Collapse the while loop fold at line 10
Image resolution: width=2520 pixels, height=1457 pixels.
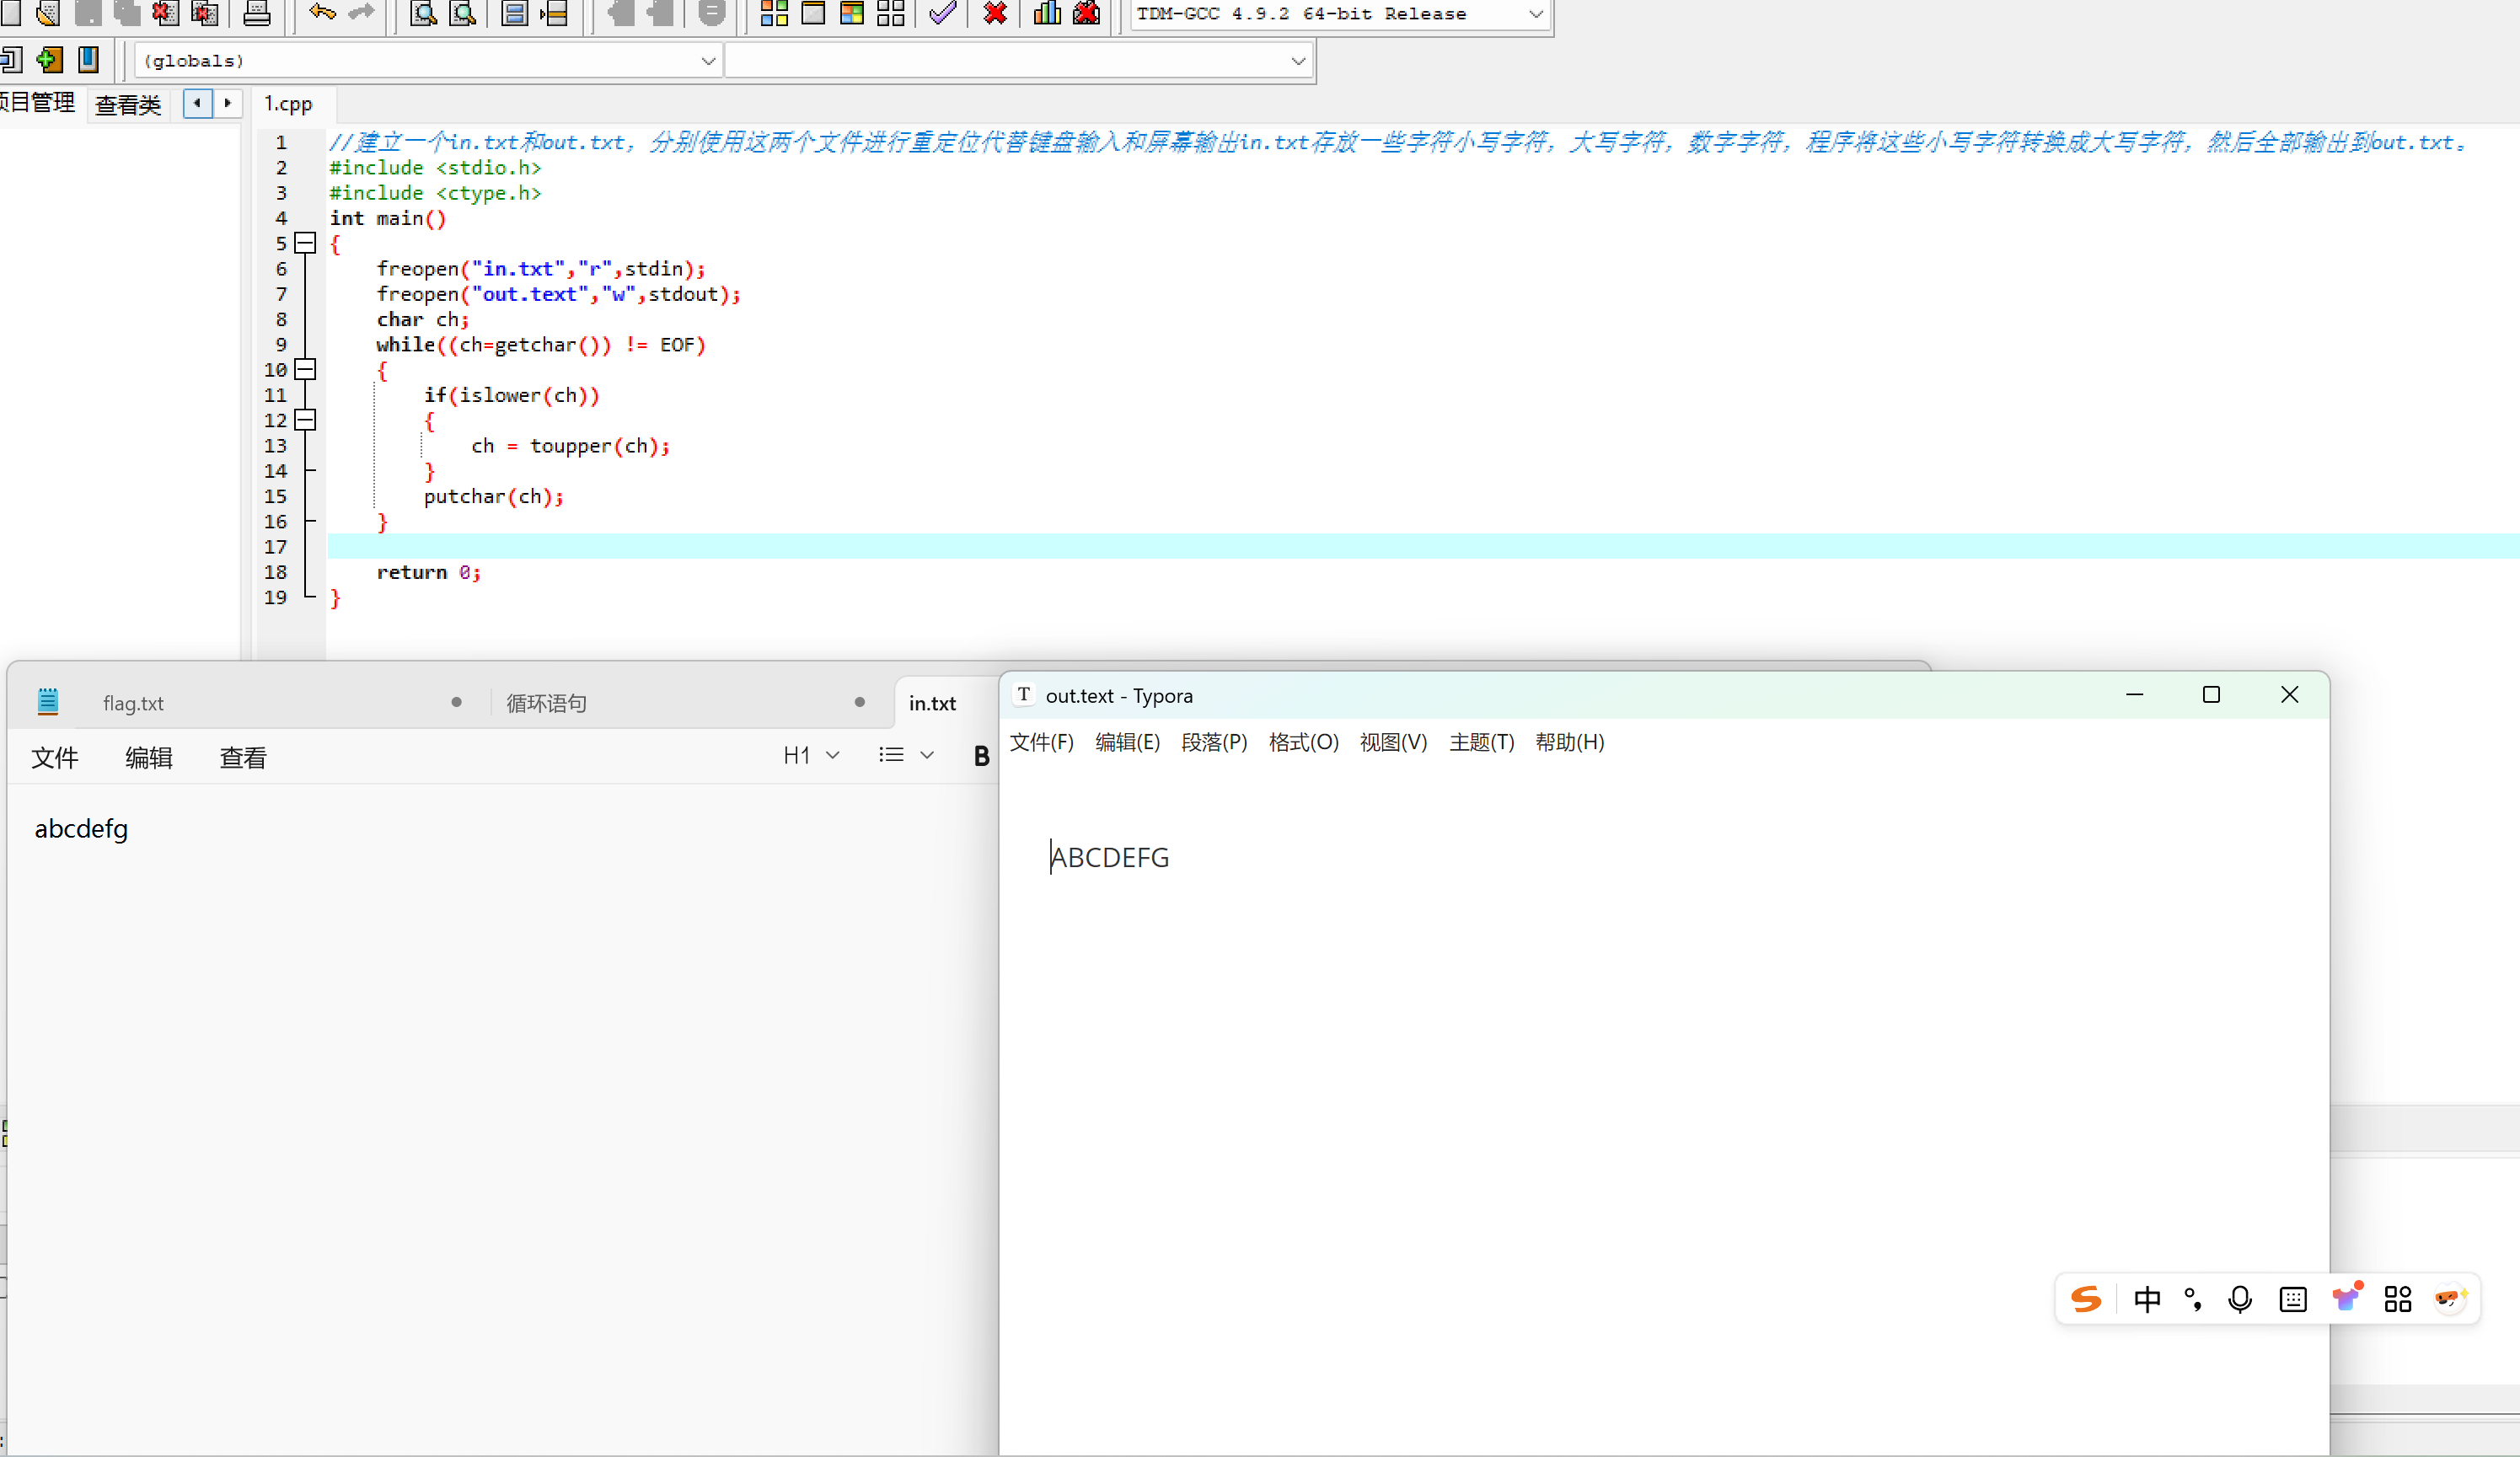click(x=306, y=370)
